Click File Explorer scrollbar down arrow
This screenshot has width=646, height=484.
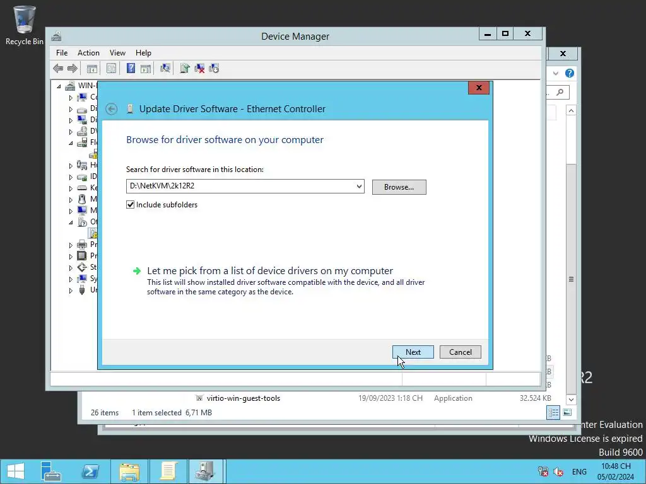(x=571, y=399)
